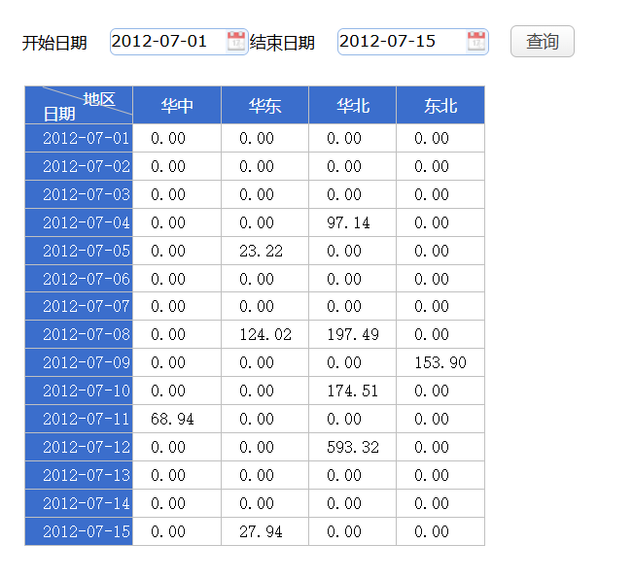Click 东北 cell for 2012-07-15
Viewport: 633px width, 578px height.
pos(440,531)
